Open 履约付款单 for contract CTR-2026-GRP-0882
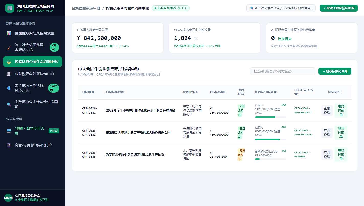Viewport: 364px width, 206px height. 341,133
